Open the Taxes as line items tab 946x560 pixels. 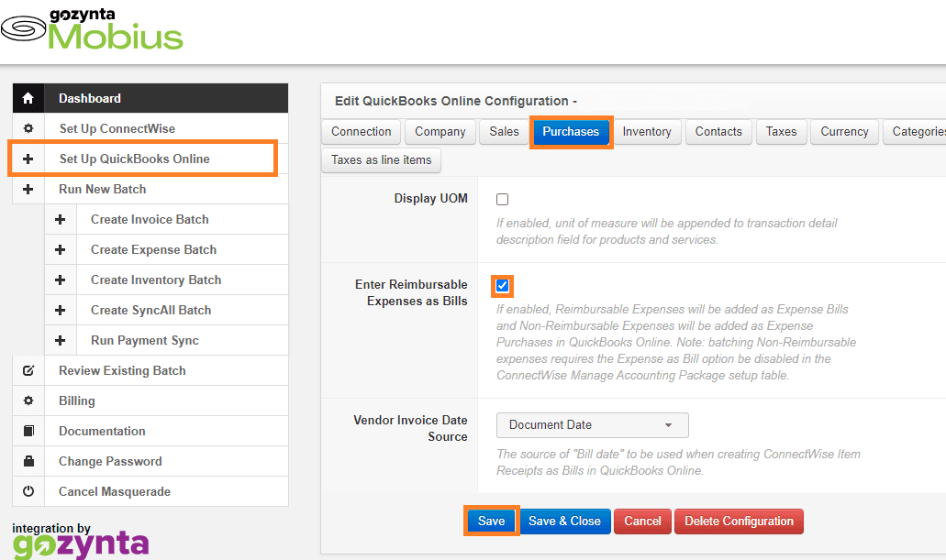(x=381, y=159)
